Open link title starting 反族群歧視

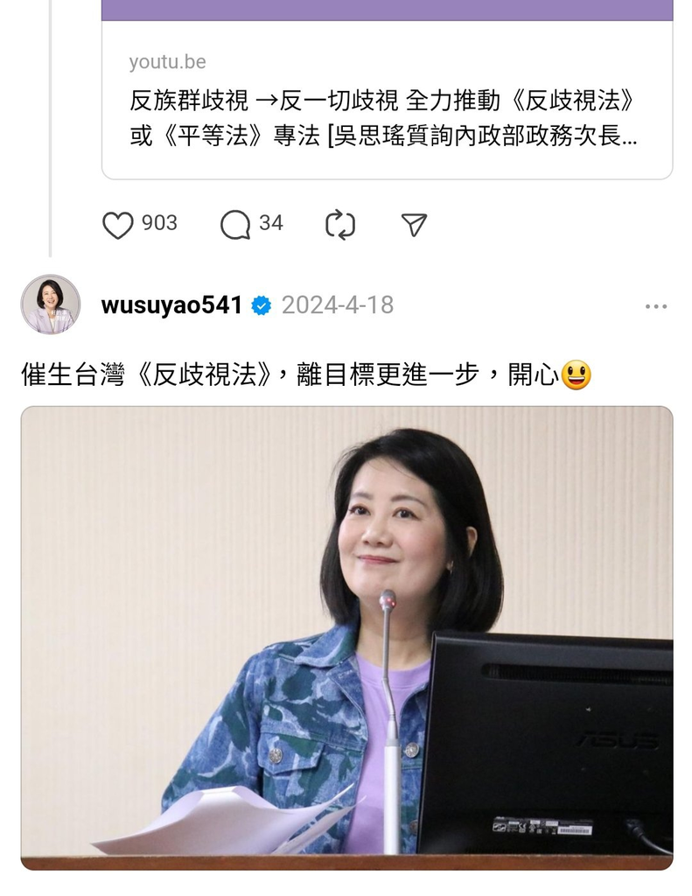(x=383, y=101)
